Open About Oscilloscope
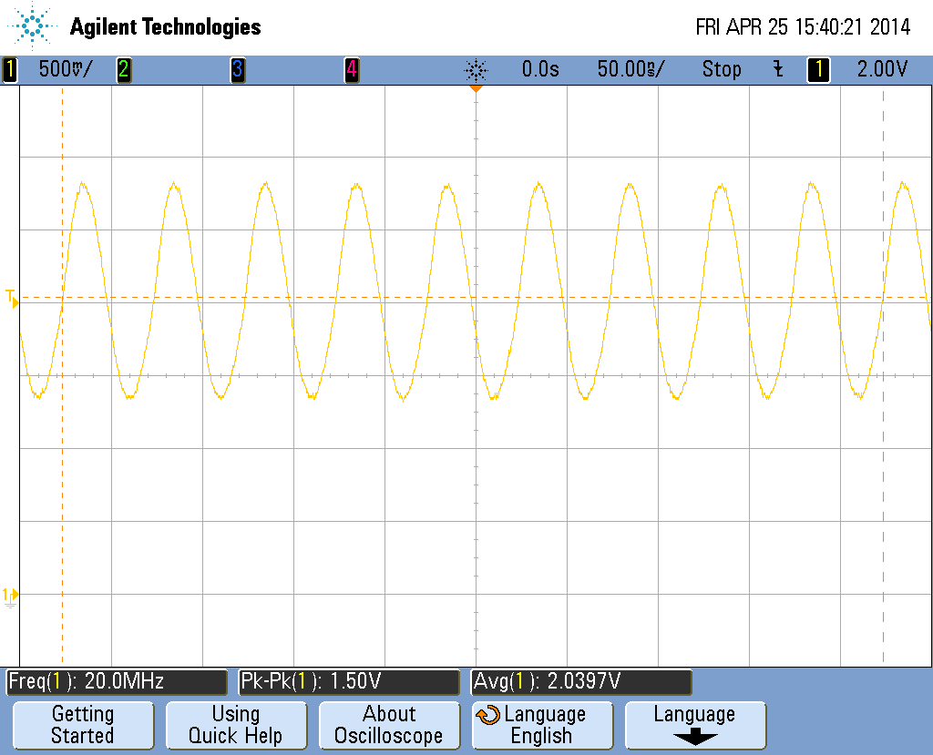The height and width of the screenshot is (755, 933). click(389, 725)
